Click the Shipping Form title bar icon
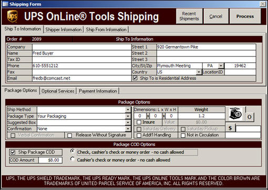 [x=5, y=4]
